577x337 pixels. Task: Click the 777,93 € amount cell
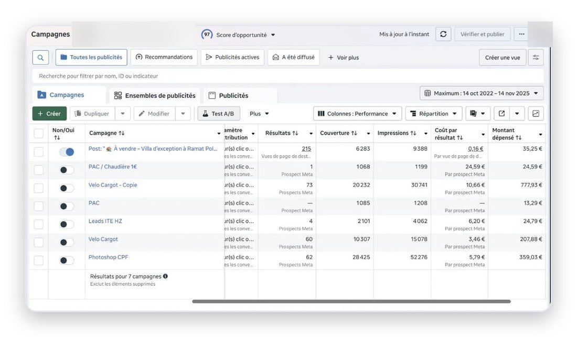pos(531,185)
